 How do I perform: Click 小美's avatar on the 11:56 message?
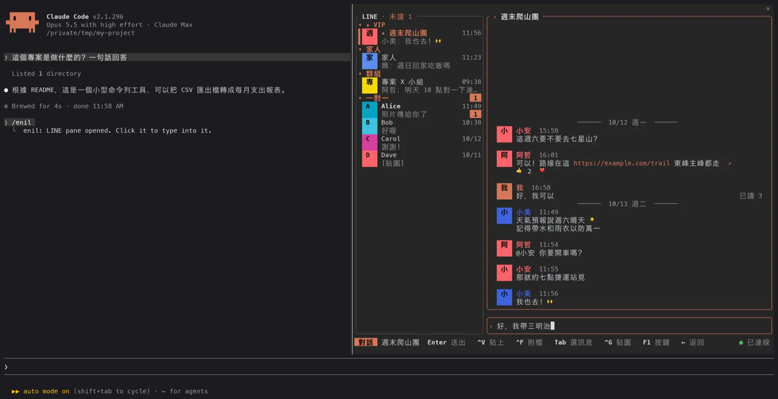[504, 297]
